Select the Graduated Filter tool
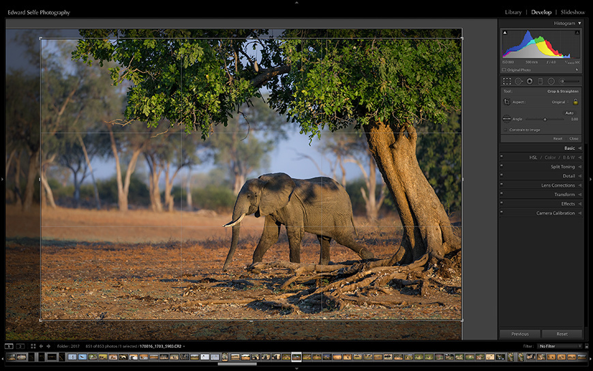Image resolution: width=593 pixels, height=371 pixels. point(540,81)
